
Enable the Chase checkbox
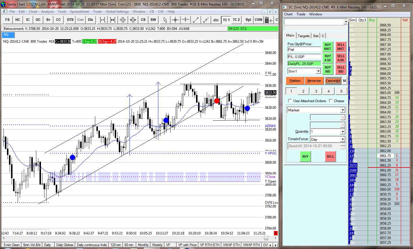(x=331, y=101)
